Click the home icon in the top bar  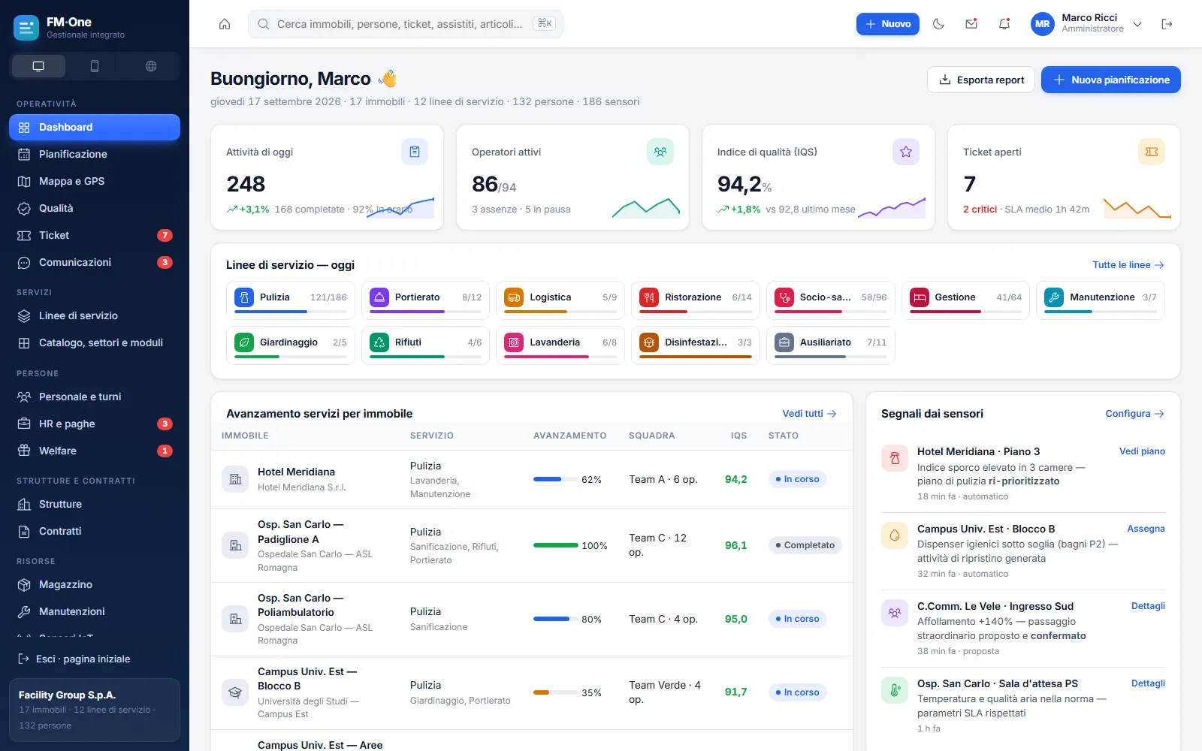pyautogui.click(x=225, y=24)
